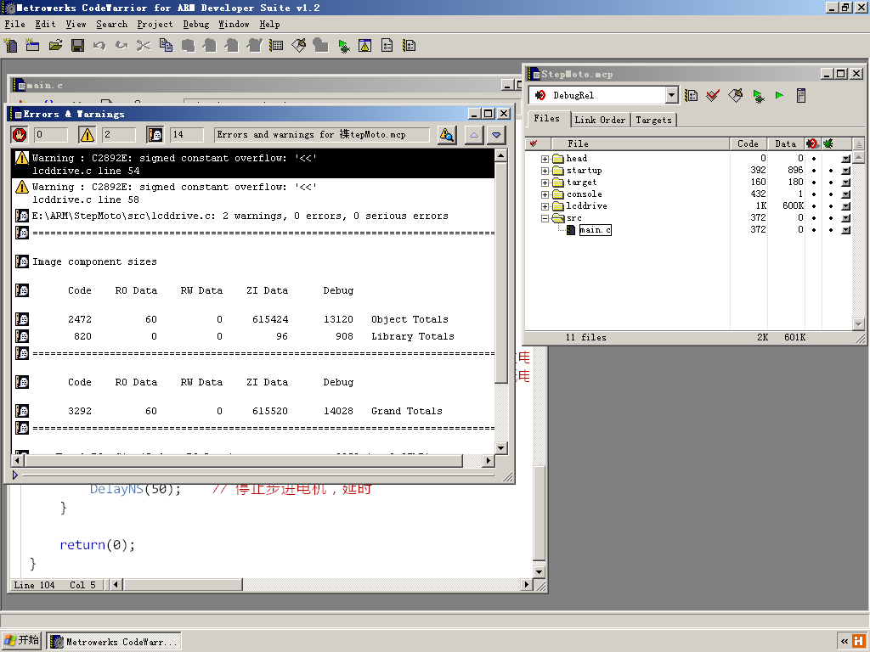Click the Project Inspector icon

point(800,95)
